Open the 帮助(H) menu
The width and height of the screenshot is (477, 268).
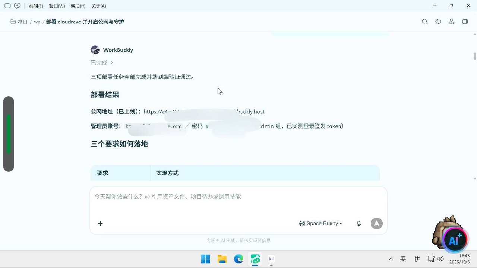coord(78,6)
